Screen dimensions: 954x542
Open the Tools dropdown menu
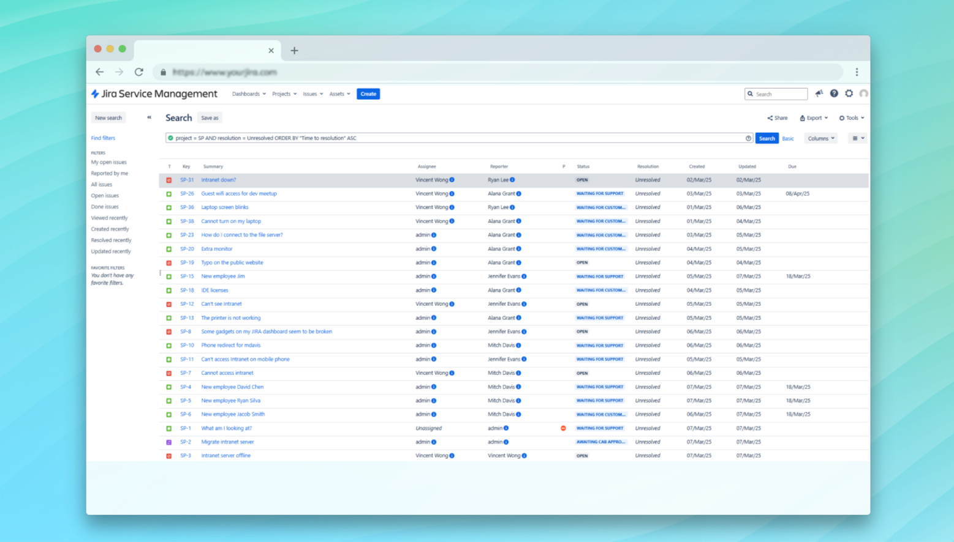(851, 118)
